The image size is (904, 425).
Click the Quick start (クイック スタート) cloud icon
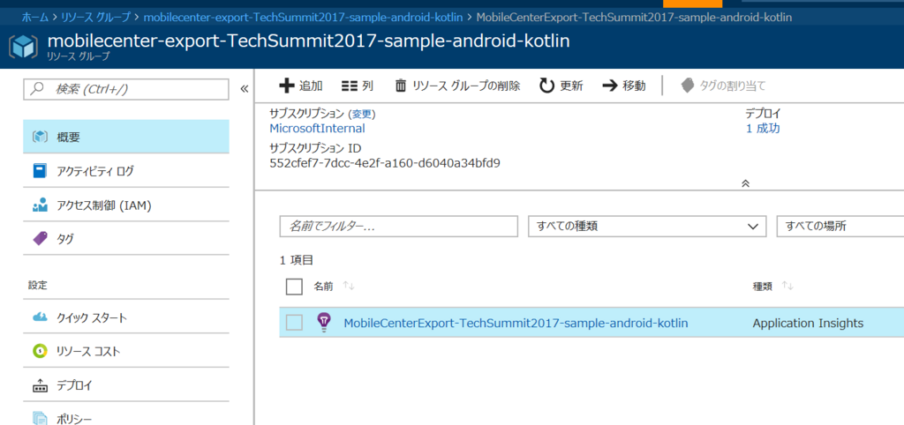[40, 318]
